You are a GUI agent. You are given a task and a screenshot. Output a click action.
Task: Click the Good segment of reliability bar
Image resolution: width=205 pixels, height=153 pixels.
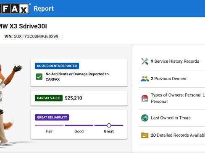click(79, 125)
